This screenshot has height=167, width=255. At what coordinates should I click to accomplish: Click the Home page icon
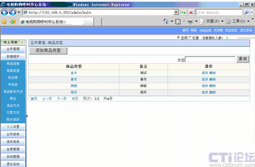(x=166, y=21)
